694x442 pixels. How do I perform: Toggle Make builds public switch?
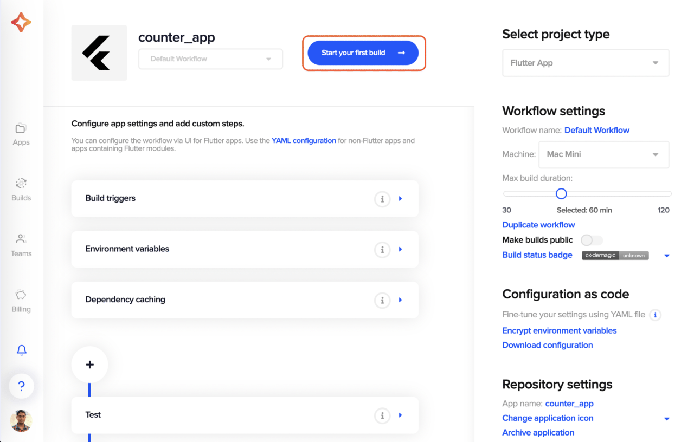click(592, 240)
